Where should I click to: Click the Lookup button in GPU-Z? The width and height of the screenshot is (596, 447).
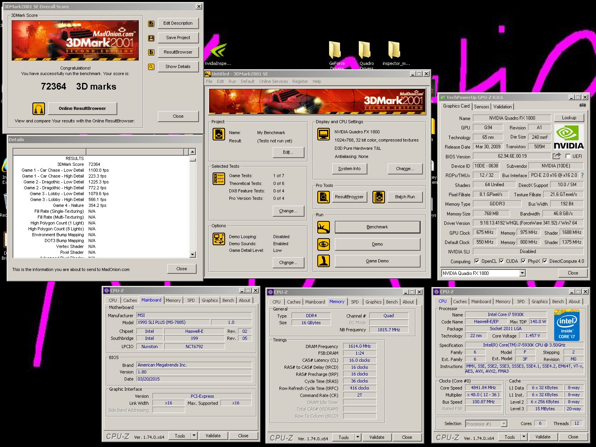pyautogui.click(x=569, y=118)
